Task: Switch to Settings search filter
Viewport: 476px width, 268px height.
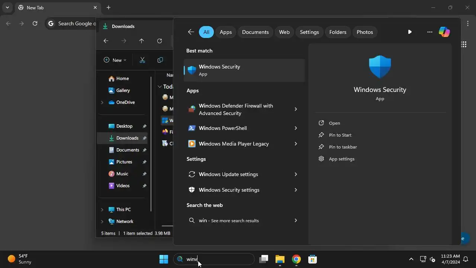Action: 309,32
